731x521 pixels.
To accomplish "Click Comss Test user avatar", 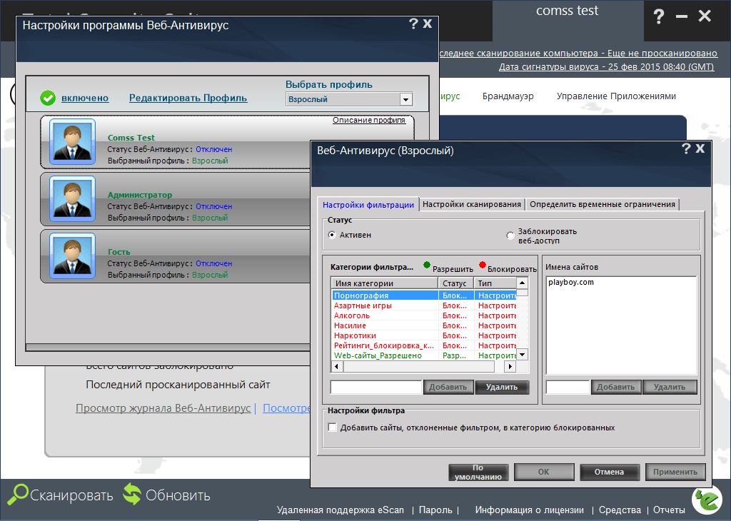I will pos(72,141).
